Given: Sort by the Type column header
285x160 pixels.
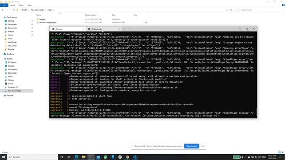Looking at the screenshot, I should coord(114,15).
